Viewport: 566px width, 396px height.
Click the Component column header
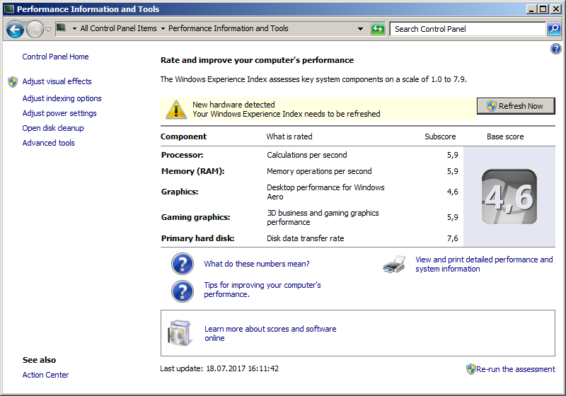tap(183, 136)
